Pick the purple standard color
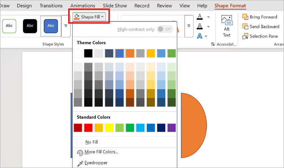 pos(172,128)
